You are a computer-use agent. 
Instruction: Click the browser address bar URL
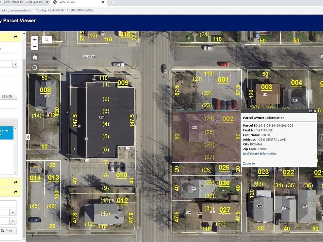47,10
